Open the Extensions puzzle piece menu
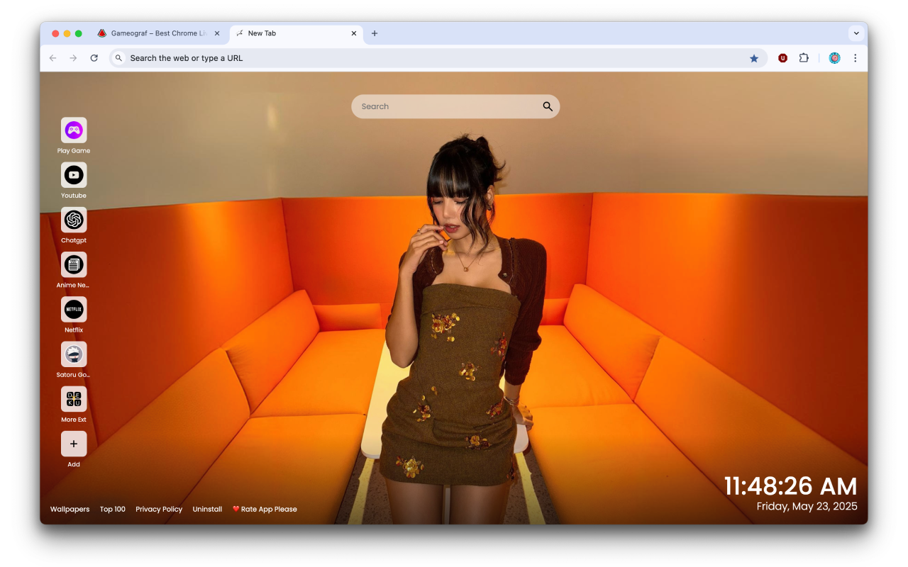This screenshot has height=567, width=908. point(804,58)
